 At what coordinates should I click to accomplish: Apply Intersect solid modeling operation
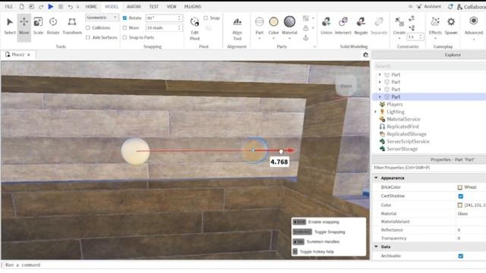342,26
